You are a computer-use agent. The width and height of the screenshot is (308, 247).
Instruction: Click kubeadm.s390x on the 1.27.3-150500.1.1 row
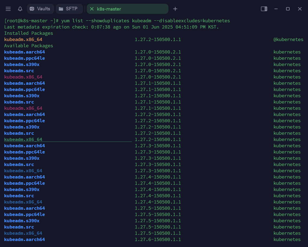(22, 158)
